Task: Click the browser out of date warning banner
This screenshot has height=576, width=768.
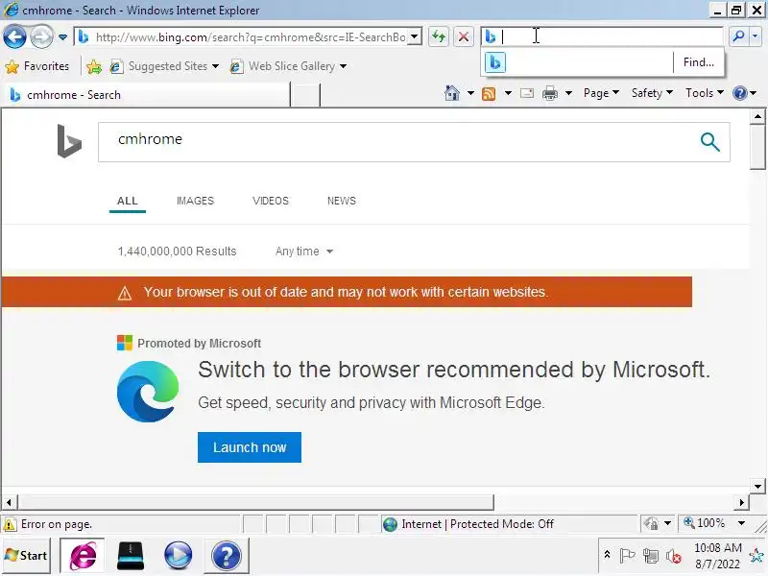Action: pyautogui.click(x=347, y=292)
